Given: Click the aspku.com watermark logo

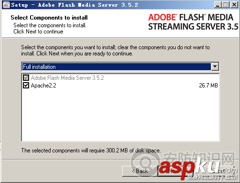Looking at the screenshot, I should coord(198,169).
